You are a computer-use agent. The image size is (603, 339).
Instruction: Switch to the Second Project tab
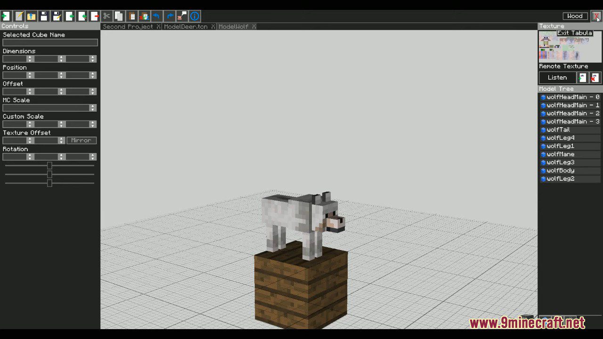(128, 26)
